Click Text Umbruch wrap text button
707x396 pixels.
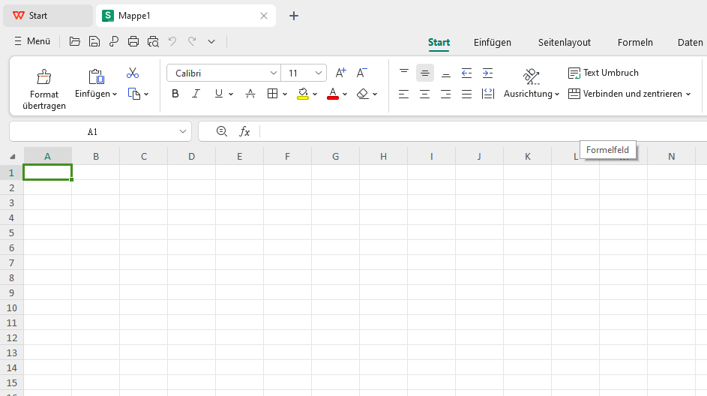point(604,73)
